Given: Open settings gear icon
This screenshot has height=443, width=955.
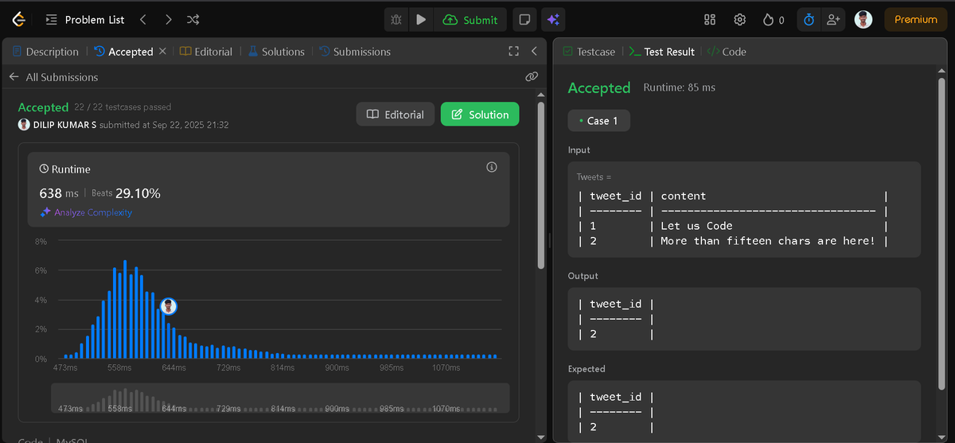Looking at the screenshot, I should [740, 19].
